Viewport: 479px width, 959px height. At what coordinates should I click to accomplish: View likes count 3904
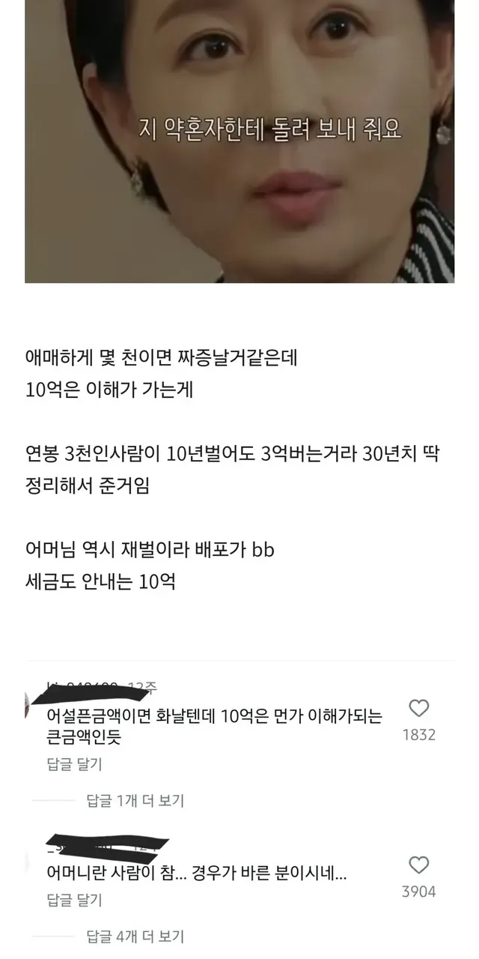[419, 892]
